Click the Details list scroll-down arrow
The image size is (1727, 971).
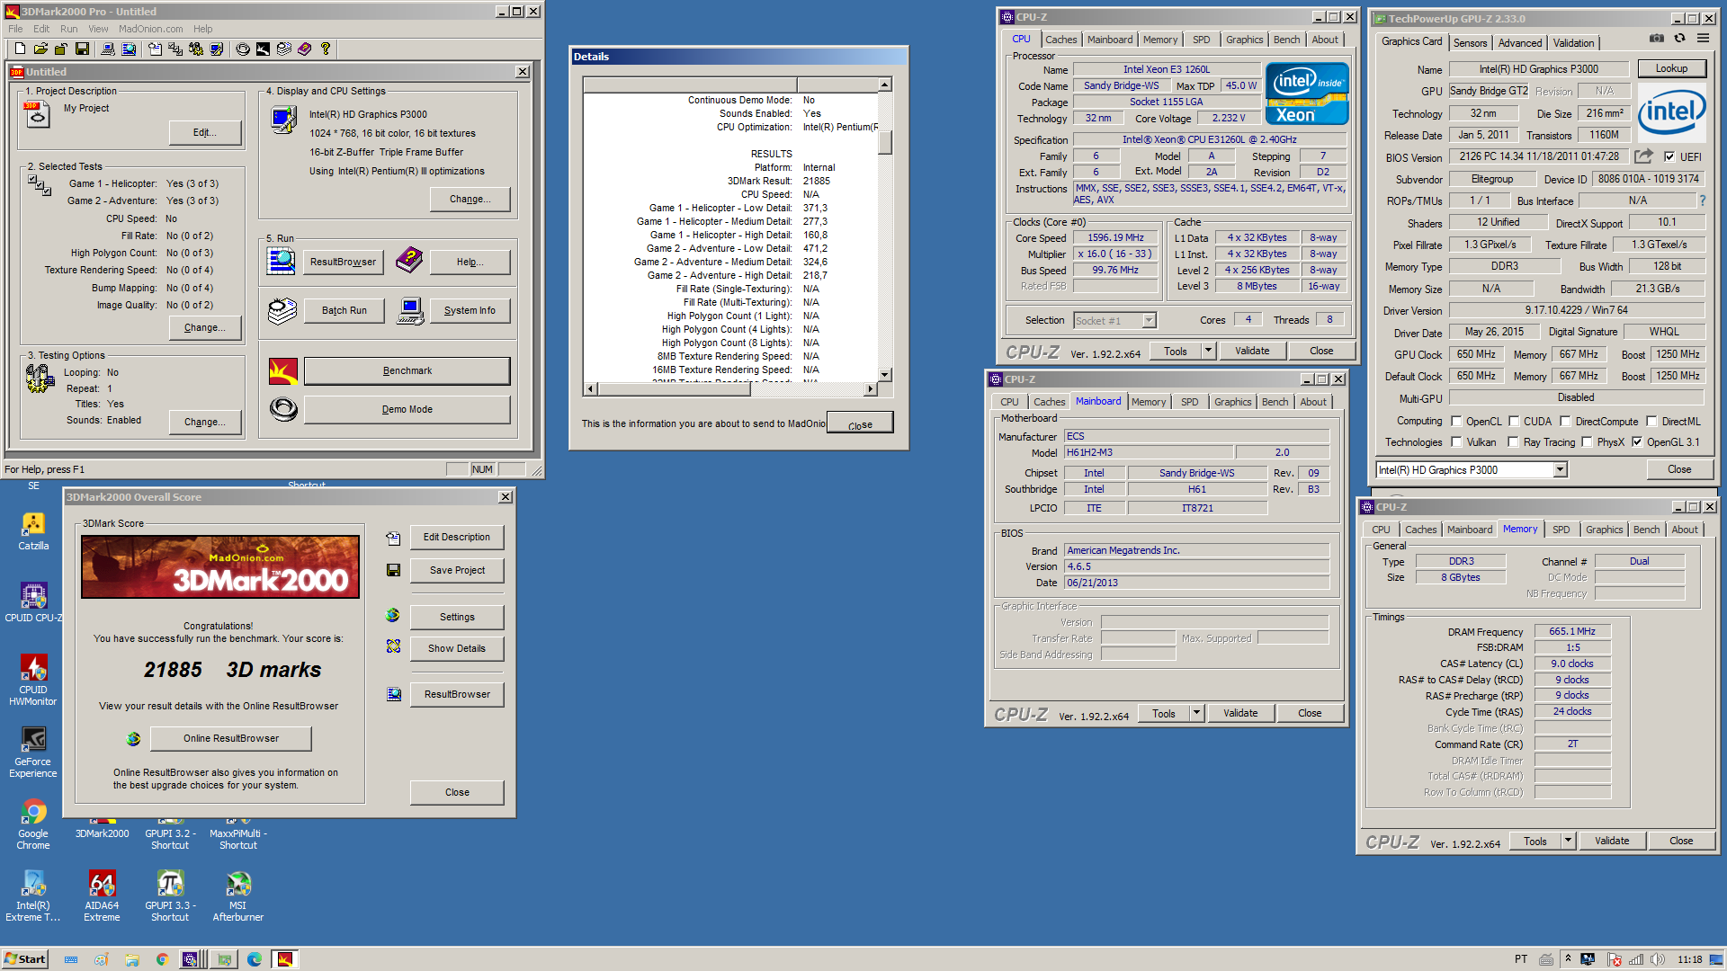(885, 374)
